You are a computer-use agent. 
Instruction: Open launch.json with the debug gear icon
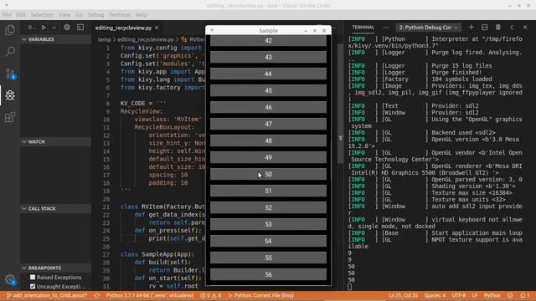point(67,28)
